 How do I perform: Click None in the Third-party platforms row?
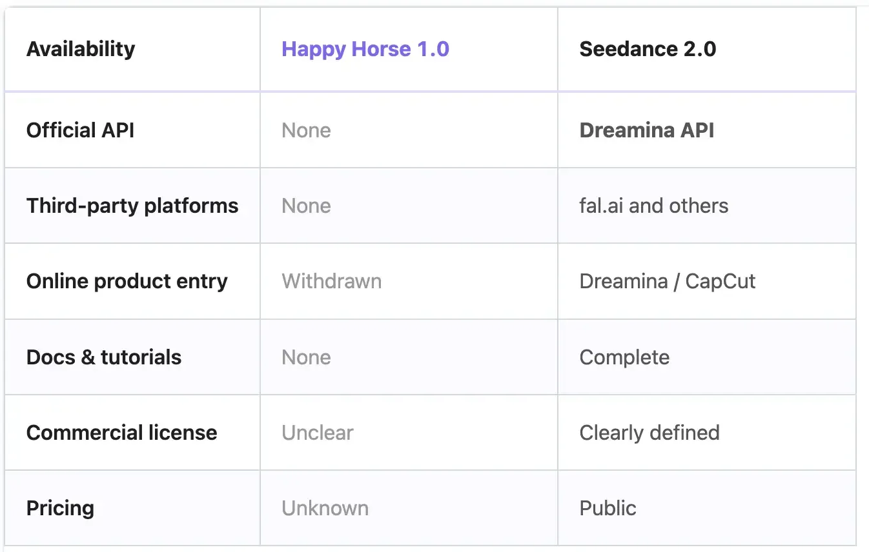[306, 206]
